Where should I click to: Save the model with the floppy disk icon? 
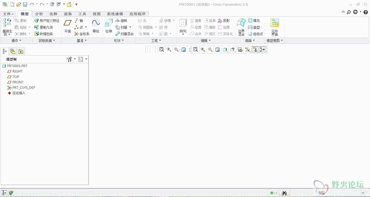[25, 4]
